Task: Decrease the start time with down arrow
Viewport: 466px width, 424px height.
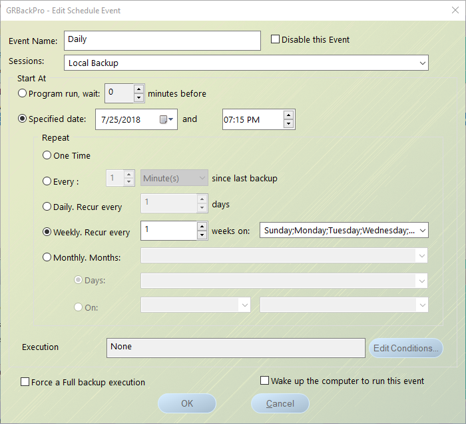Action: click(x=288, y=123)
